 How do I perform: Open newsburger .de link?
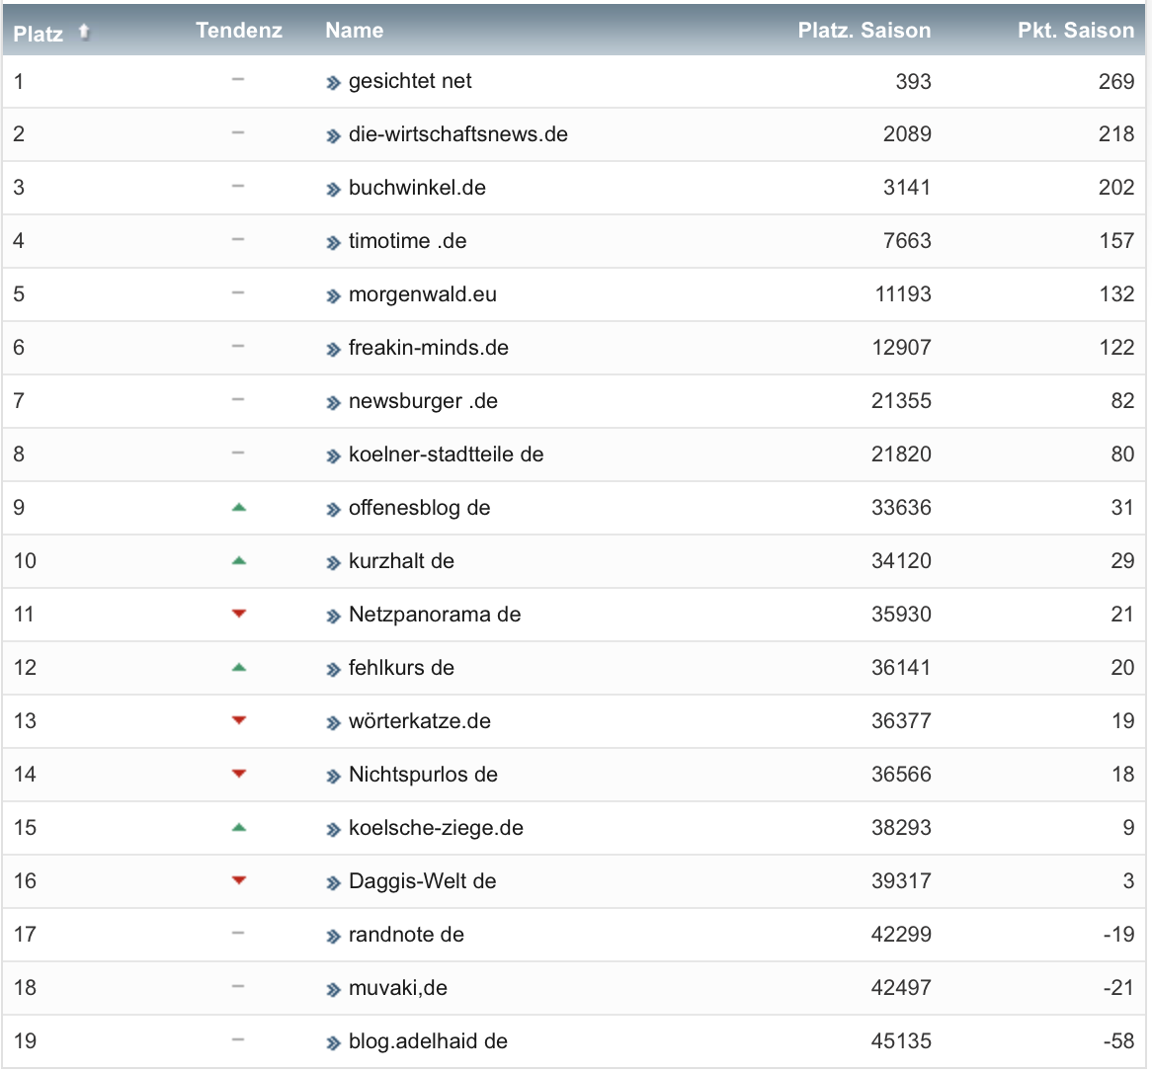(423, 401)
